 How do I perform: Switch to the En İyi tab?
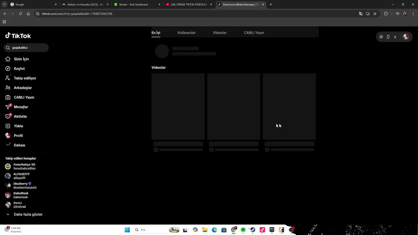[156, 33]
